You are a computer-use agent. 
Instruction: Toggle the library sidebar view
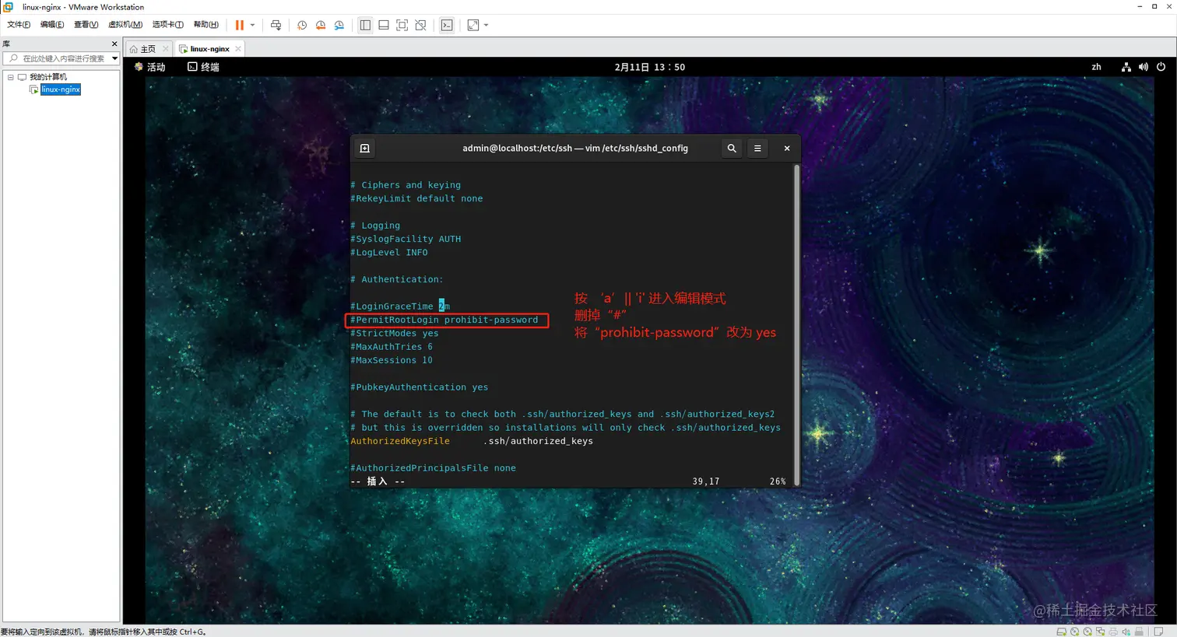[x=365, y=25]
